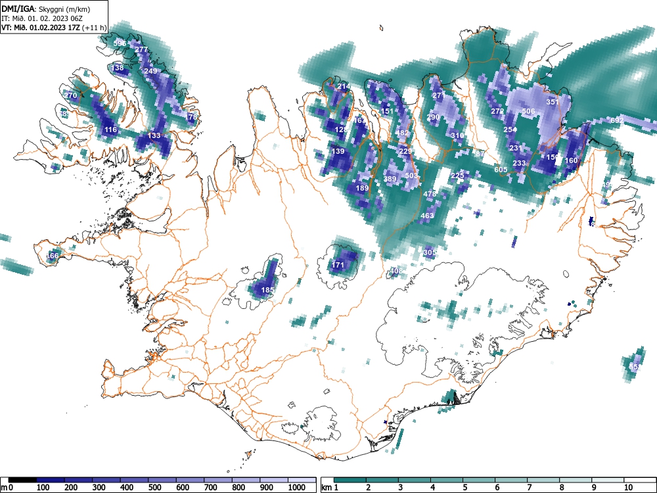Viewport: 657px width, 493px height.
Task: Click the visibility value 408
Action: (x=396, y=271)
